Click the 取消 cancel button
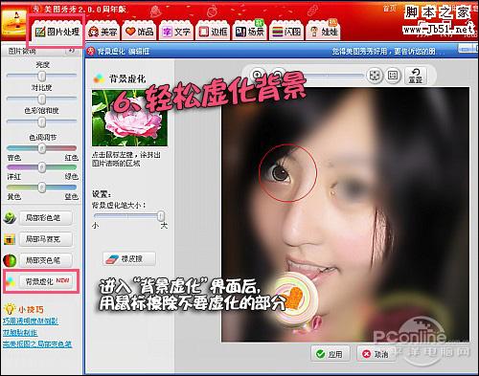Screen dimensions: 479x376 pyautogui.click(x=376, y=354)
